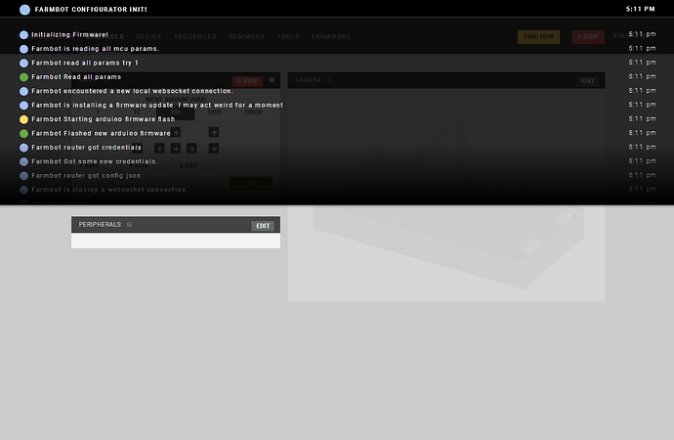Click 'Farmbot is reading all mcu params.' log entry
Viewport: 674px width, 440px height.
click(96, 49)
